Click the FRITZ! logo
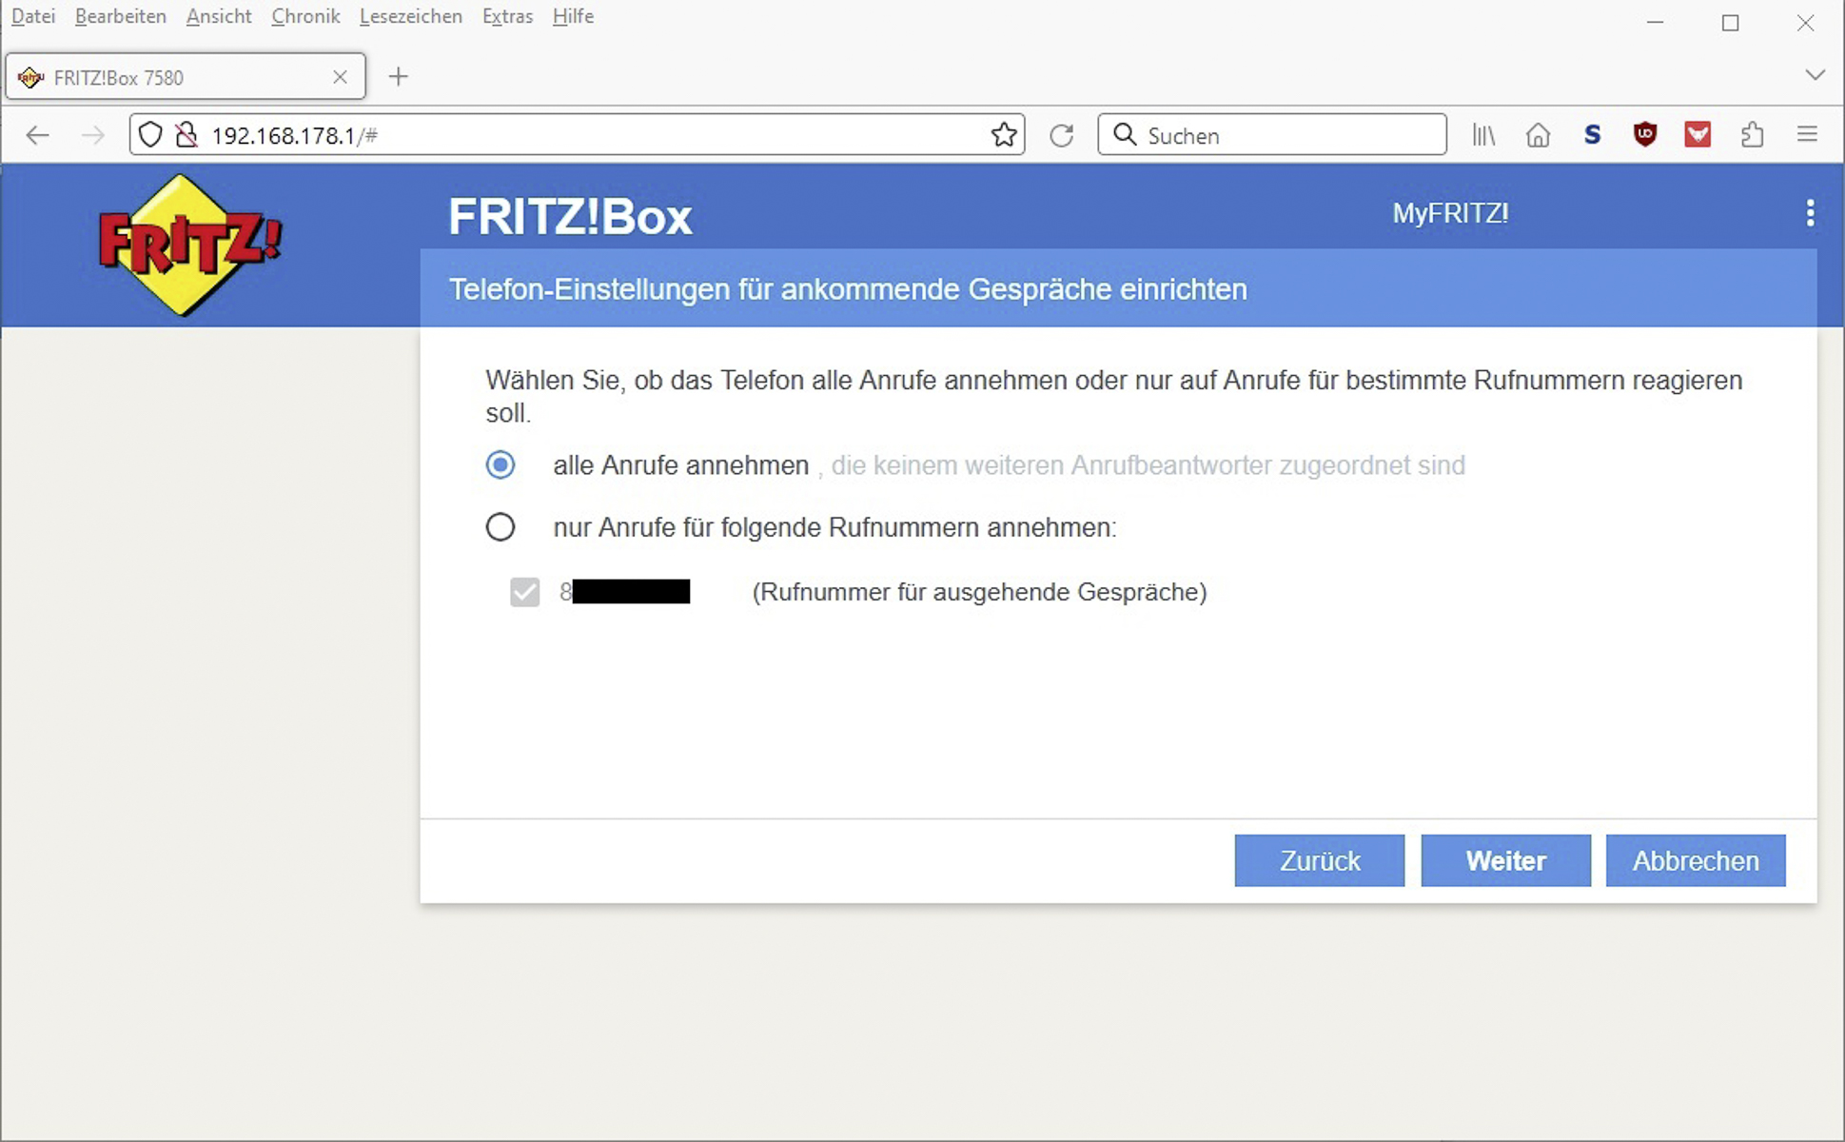 click(189, 245)
